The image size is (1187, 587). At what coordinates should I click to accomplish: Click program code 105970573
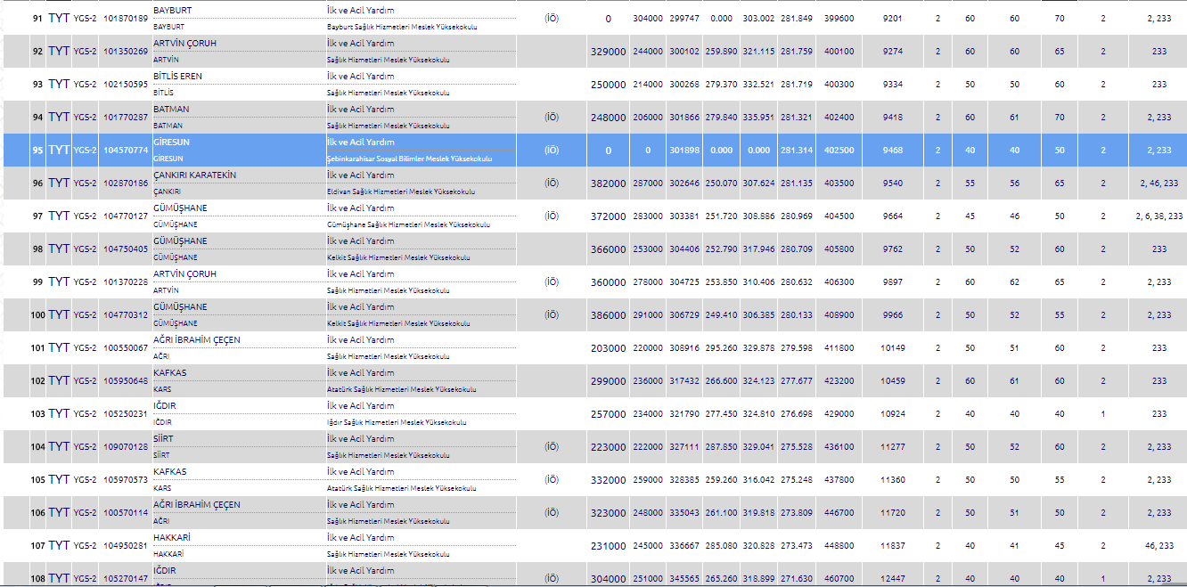pos(125,480)
